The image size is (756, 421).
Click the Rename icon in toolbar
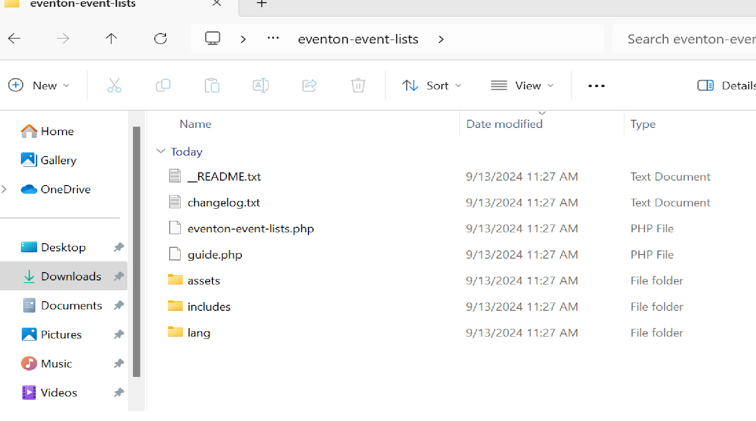(260, 85)
